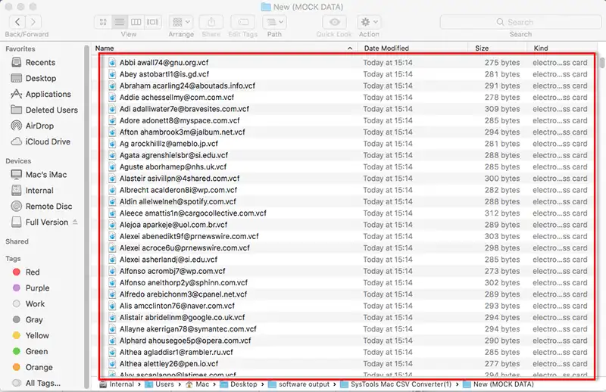Filter by the Gray tag

[34, 320]
